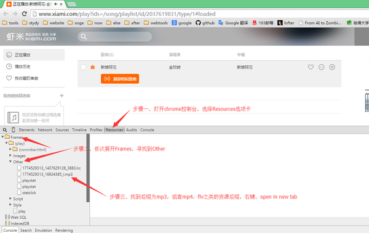The width and height of the screenshot is (369, 233).
Task: Expand the Style node
Action: click(10, 205)
